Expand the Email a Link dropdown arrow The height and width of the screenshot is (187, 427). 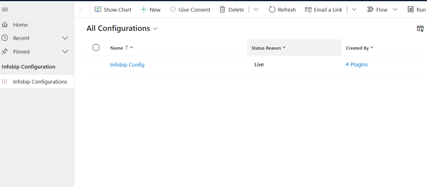click(x=354, y=10)
